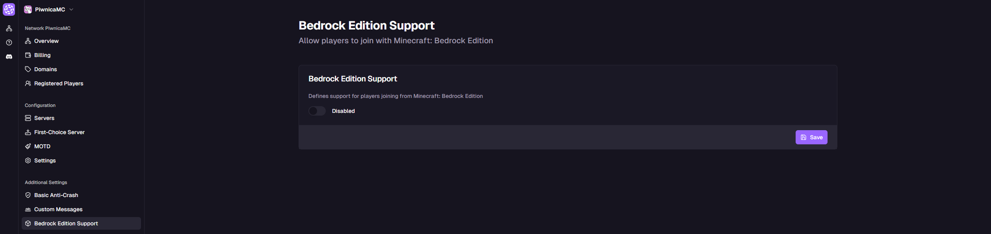Open the MOTD settings page
991x234 pixels.
coord(42,146)
